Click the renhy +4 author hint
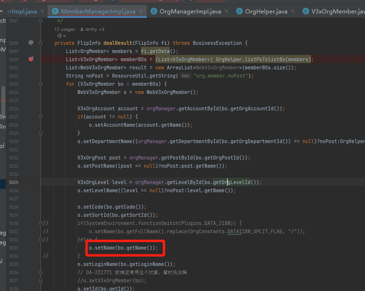The image size is (365, 291). click(x=95, y=29)
